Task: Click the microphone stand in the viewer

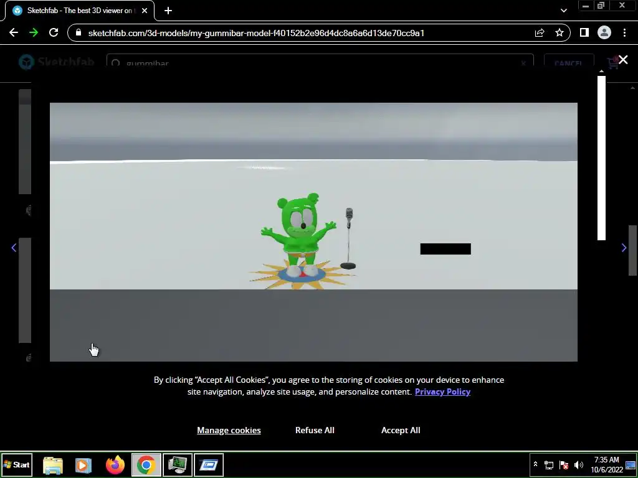Action: coord(348,238)
